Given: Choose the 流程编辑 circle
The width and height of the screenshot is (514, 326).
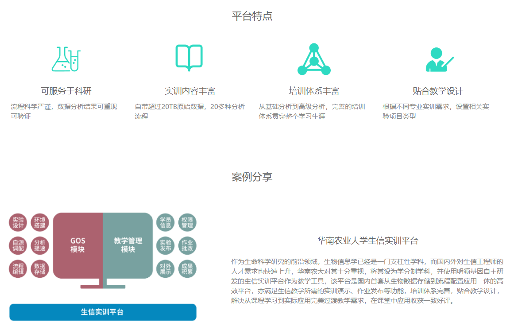Looking at the screenshot, I should (18, 268).
